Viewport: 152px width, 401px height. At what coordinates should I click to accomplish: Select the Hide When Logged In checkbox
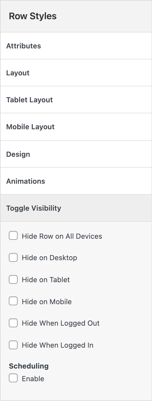click(13, 345)
